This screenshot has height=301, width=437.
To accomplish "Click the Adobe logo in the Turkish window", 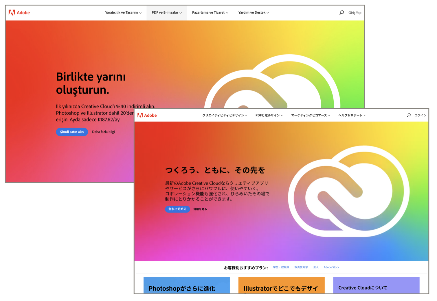I will (19, 13).
